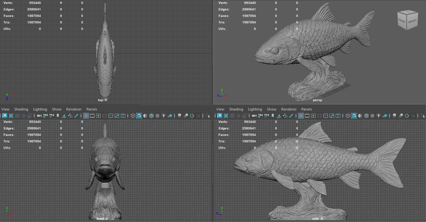Screen dimensions: 426x222
Task: Click Isolate Select in front panel toolbar
Action: (208, 115)
